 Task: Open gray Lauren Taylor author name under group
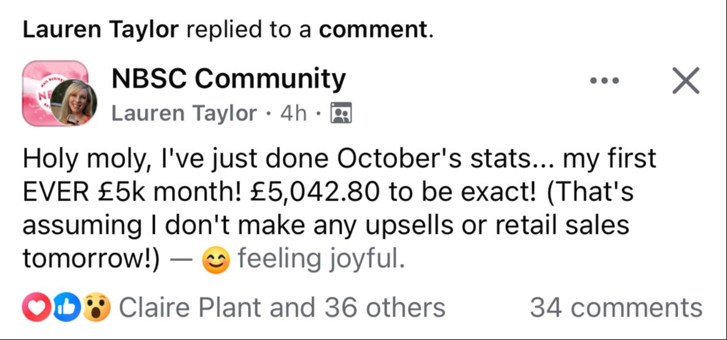pyautogui.click(x=184, y=114)
